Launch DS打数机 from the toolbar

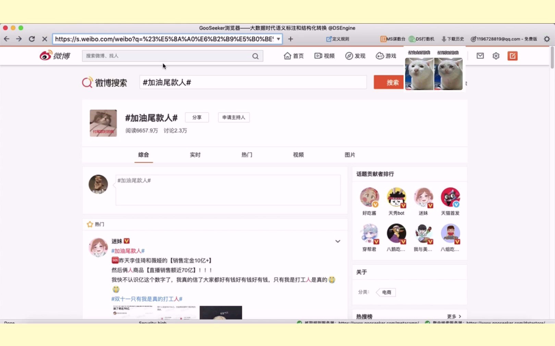pyautogui.click(x=421, y=39)
